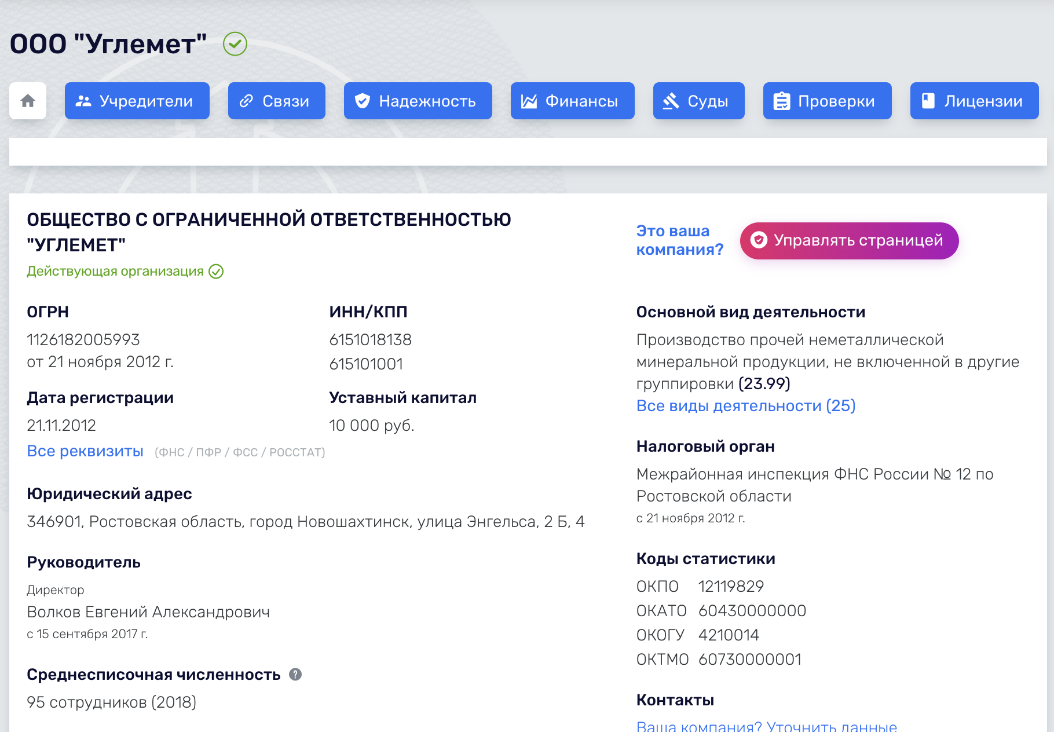This screenshot has width=1054, height=732.
Task: Select the ОКАТО code 60430000000
Action: tap(752, 611)
